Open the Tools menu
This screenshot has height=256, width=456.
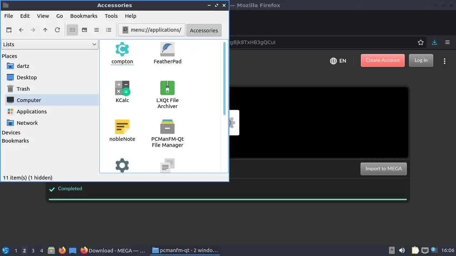click(111, 16)
